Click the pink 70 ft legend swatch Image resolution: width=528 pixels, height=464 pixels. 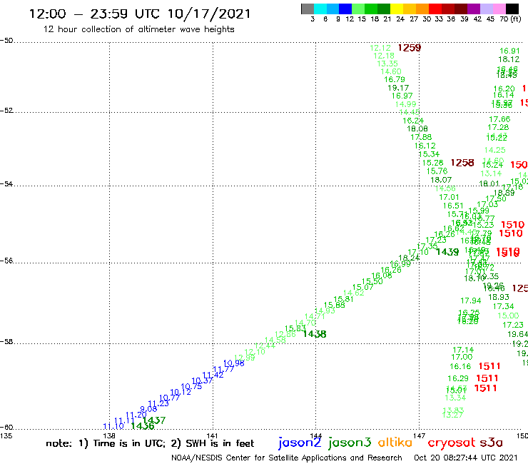[x=499, y=9]
